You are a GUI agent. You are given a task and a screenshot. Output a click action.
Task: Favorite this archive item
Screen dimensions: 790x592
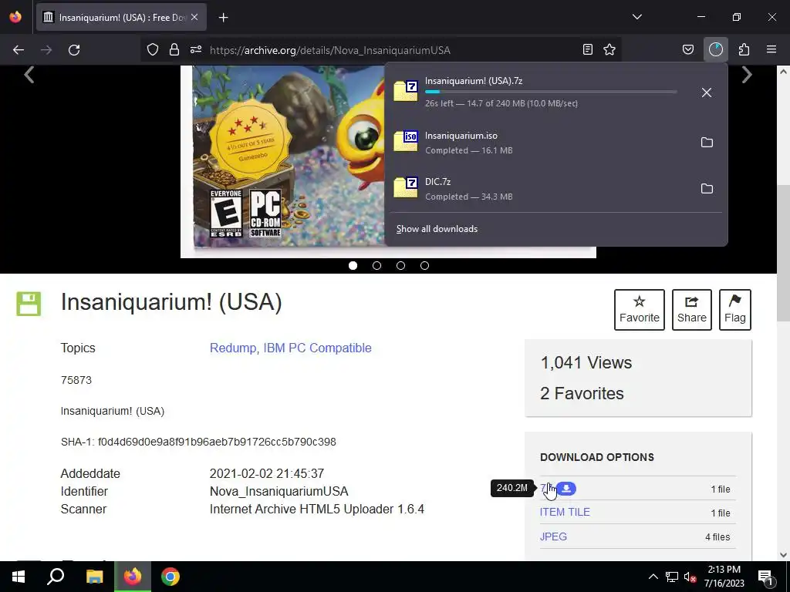click(x=640, y=310)
